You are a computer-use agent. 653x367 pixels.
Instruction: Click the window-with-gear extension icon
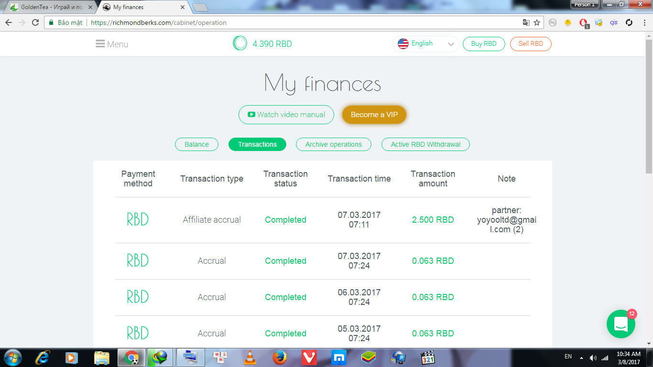(x=599, y=22)
